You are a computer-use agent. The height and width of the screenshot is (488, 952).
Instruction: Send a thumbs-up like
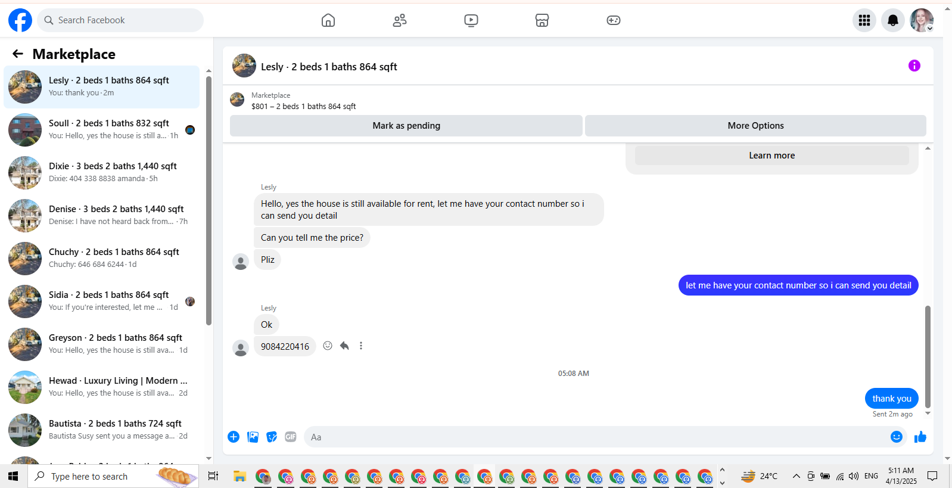[920, 437]
